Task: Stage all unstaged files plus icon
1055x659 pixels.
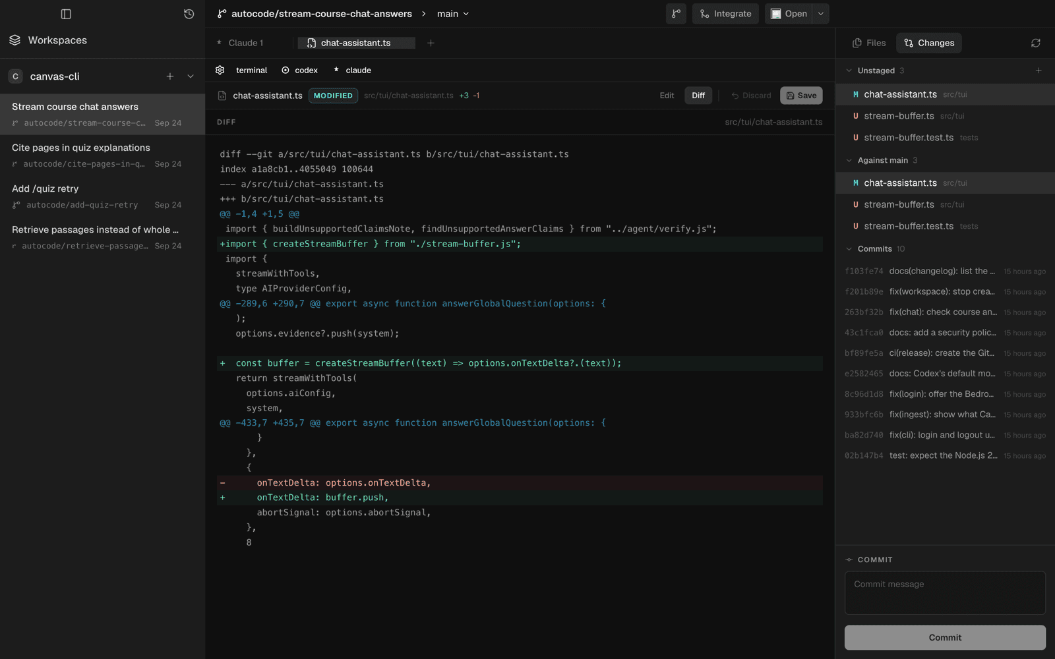Action: pyautogui.click(x=1039, y=71)
